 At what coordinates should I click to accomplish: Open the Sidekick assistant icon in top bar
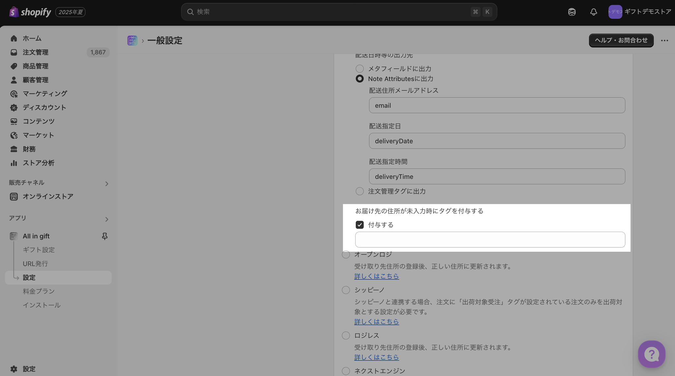coord(572,12)
